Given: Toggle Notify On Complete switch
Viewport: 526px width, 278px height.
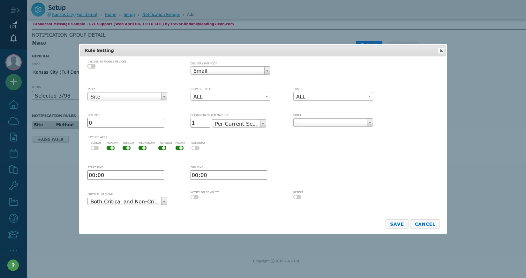Looking at the screenshot, I should [x=195, y=197].
